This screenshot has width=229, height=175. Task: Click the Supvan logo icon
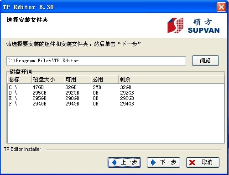175,25
